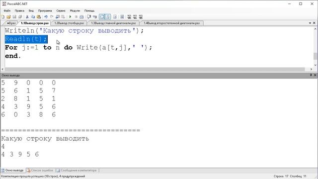
Task: Click the Какую строку выводить output text
Action: [x=45, y=139]
